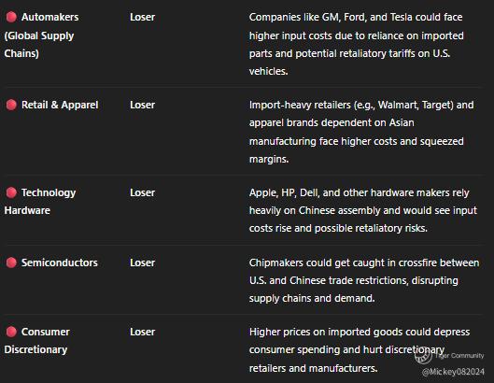Viewport: 494px width, 383px height.
Task: Click the Loser label in Retail row
Action: 142,105
